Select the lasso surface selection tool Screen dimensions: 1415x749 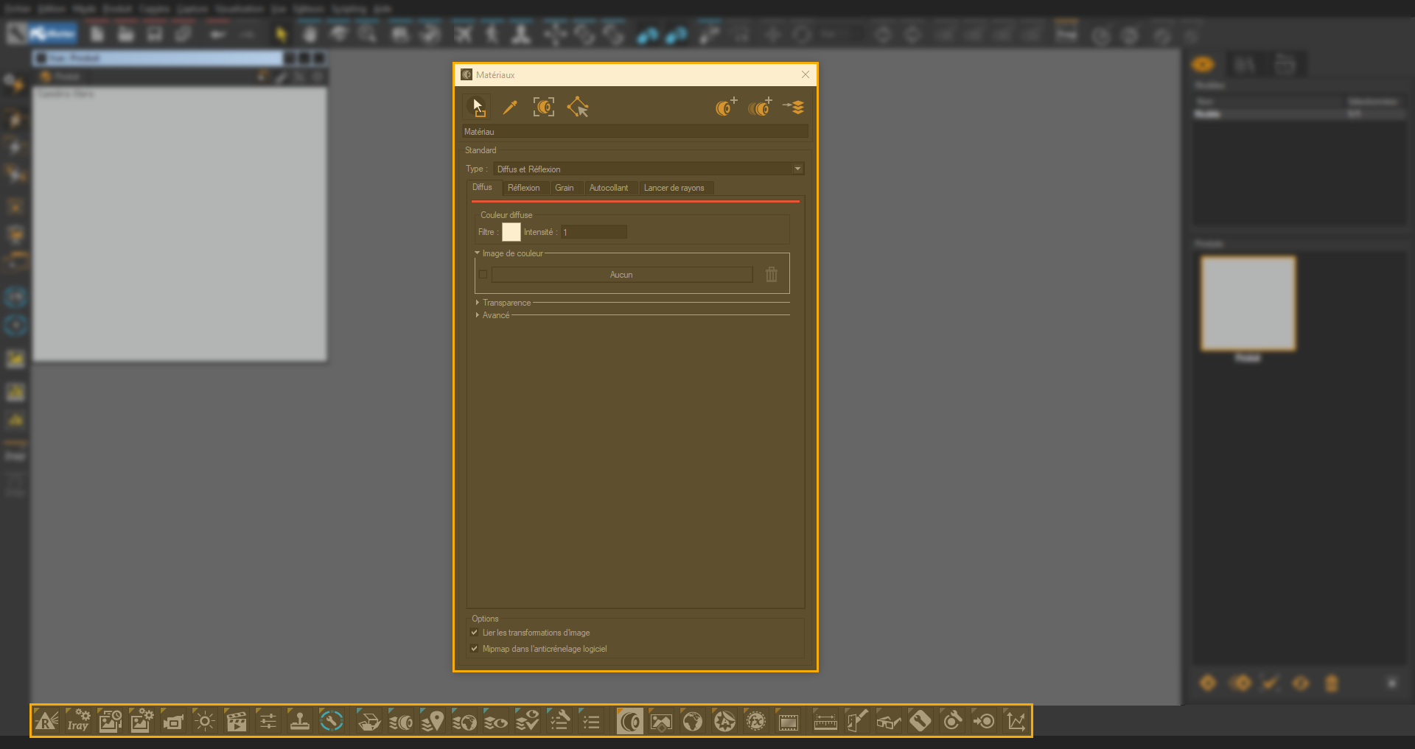(579, 107)
